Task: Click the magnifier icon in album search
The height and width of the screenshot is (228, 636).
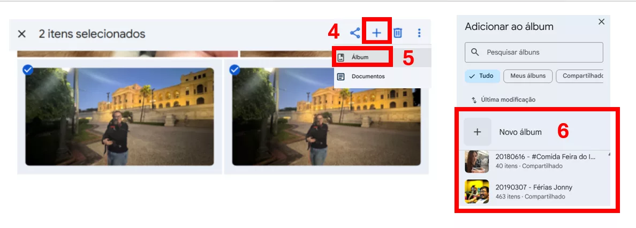Action: [x=475, y=52]
